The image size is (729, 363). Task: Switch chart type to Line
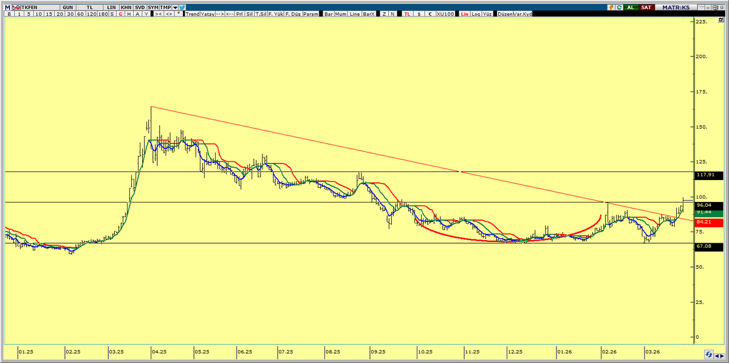click(355, 13)
